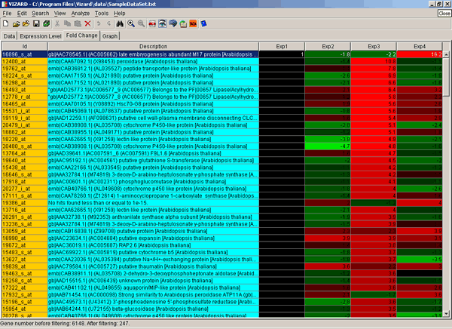Click the putative thaumatin description cell
Screen dimensions: 452x329
coord(154,266)
